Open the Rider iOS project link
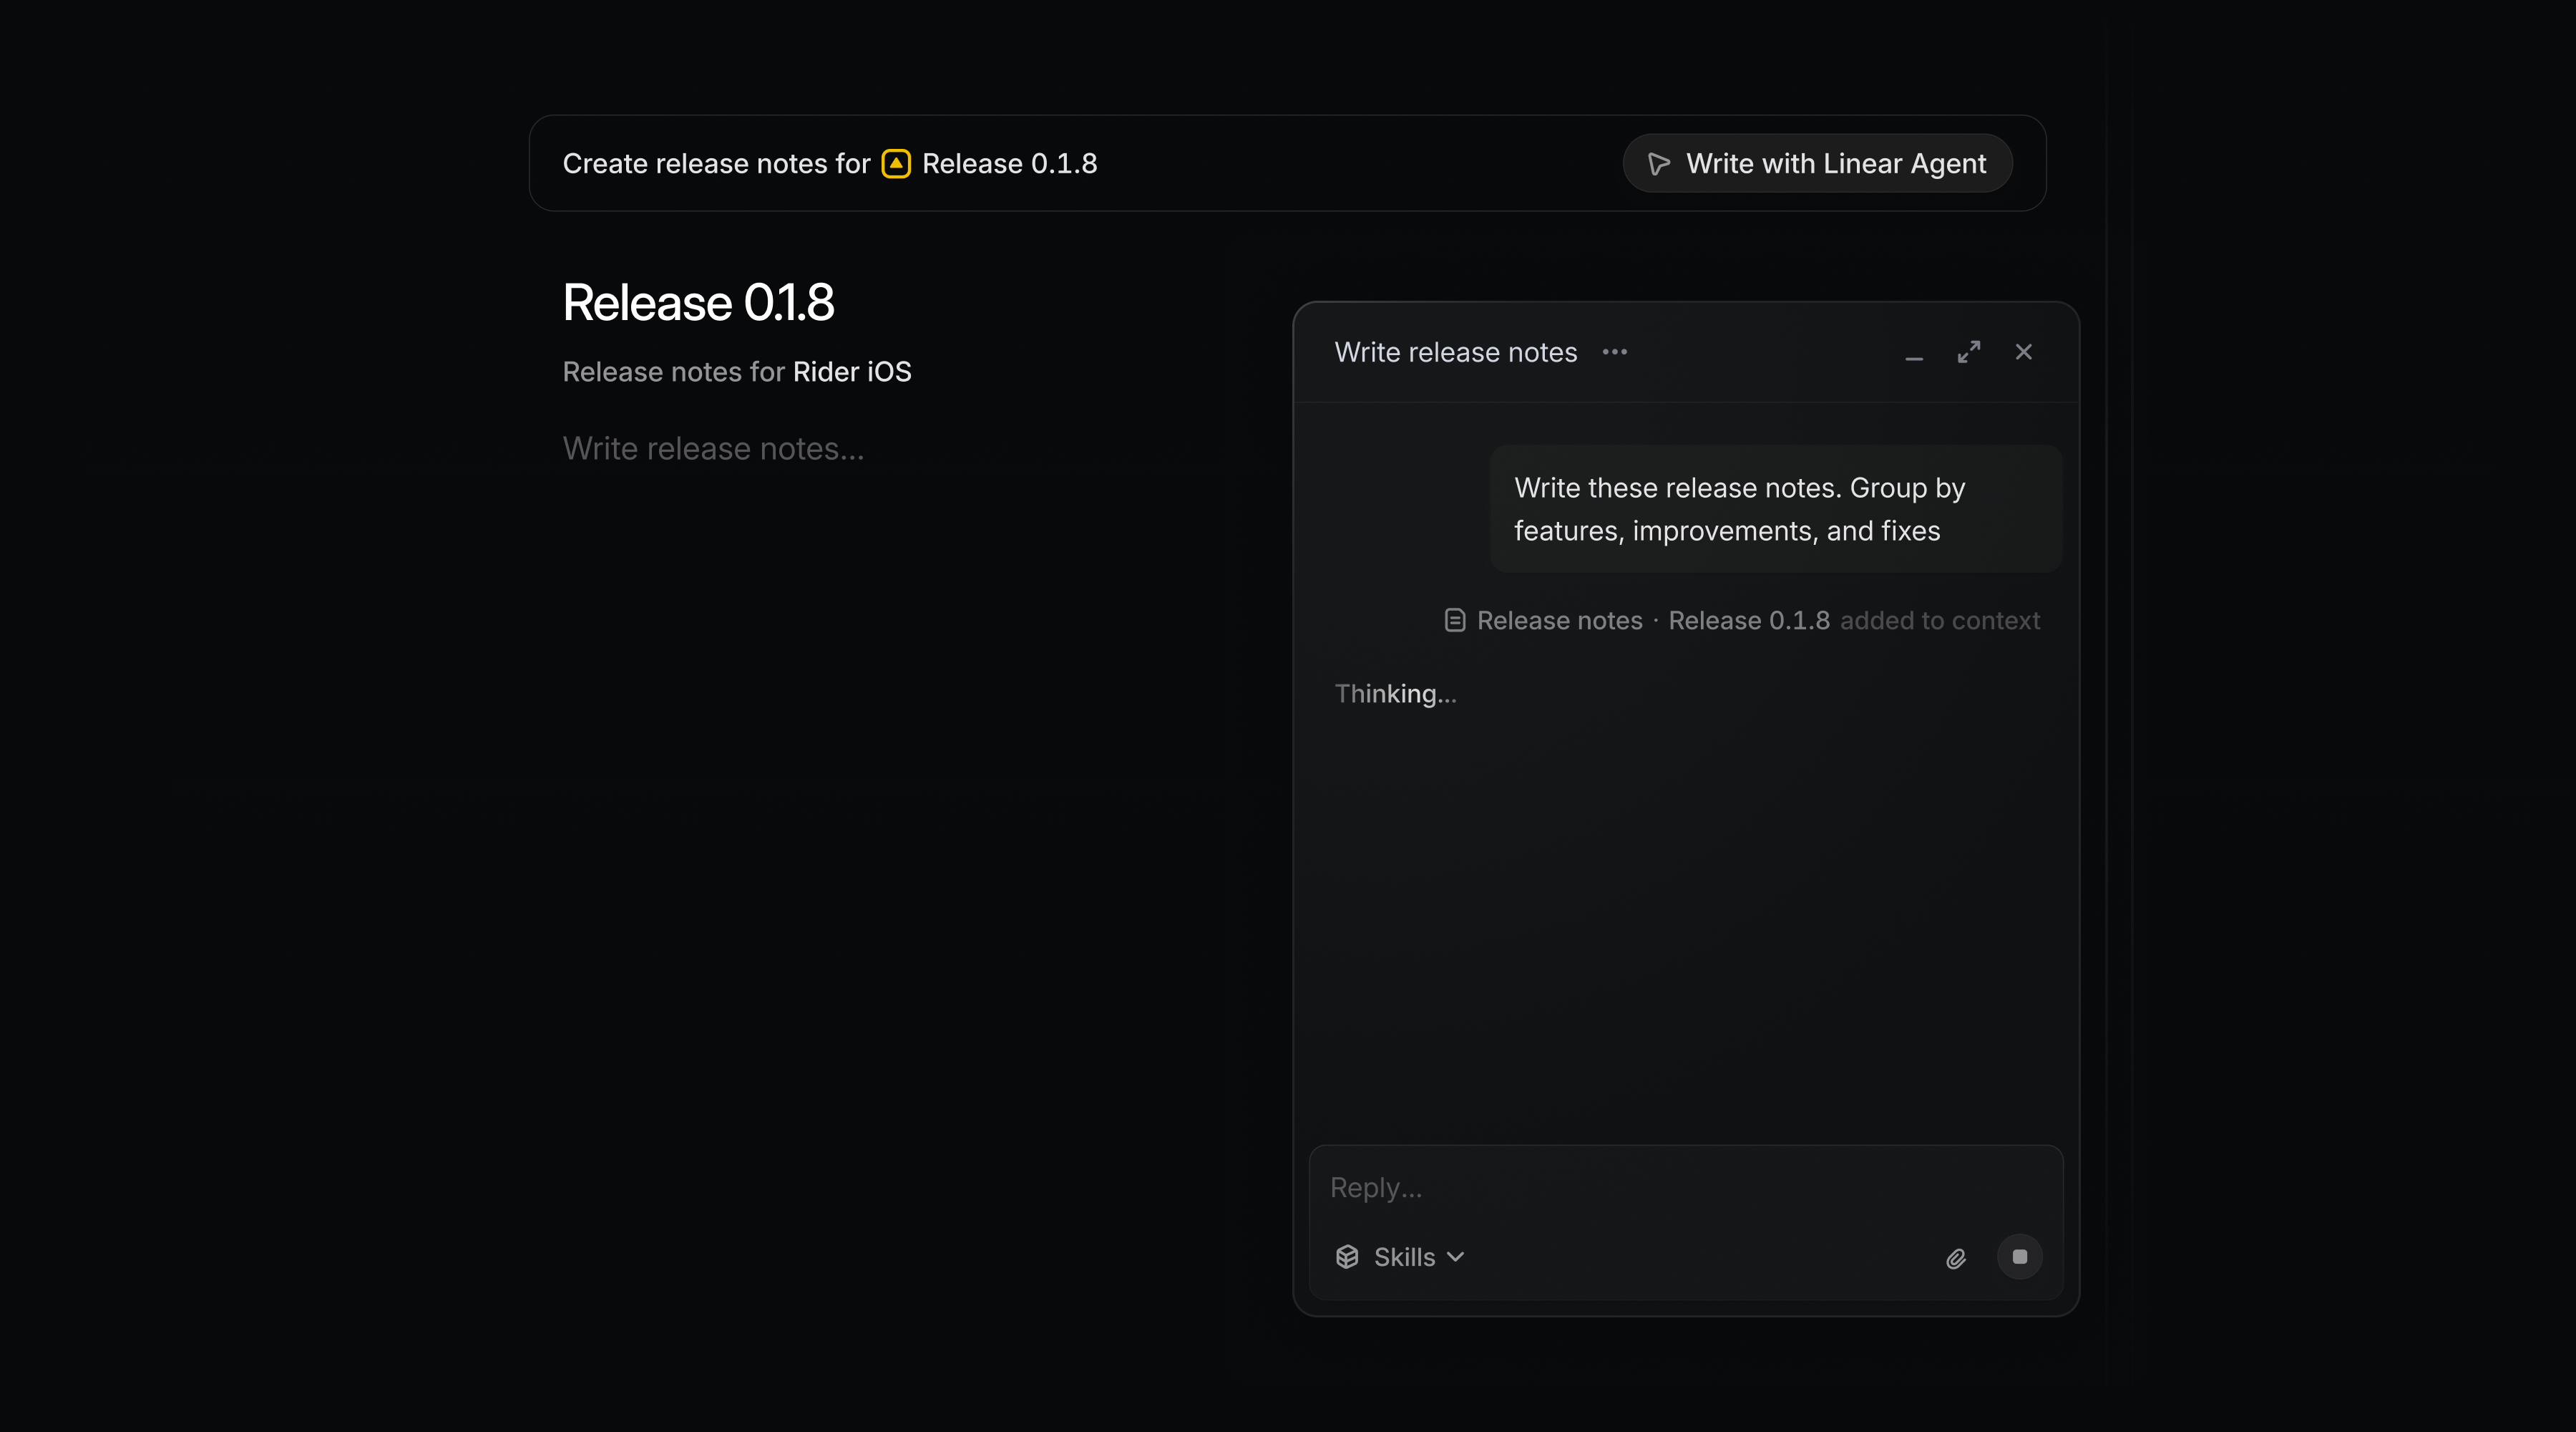This screenshot has width=2576, height=1432. (851, 372)
